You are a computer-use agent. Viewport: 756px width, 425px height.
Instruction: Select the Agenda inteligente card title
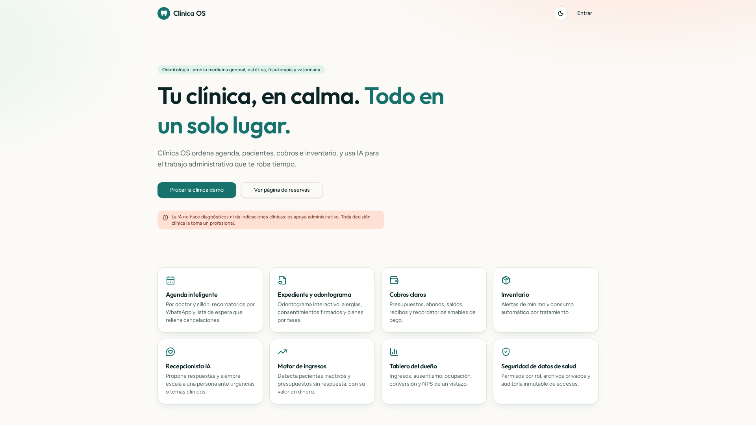pos(192,295)
